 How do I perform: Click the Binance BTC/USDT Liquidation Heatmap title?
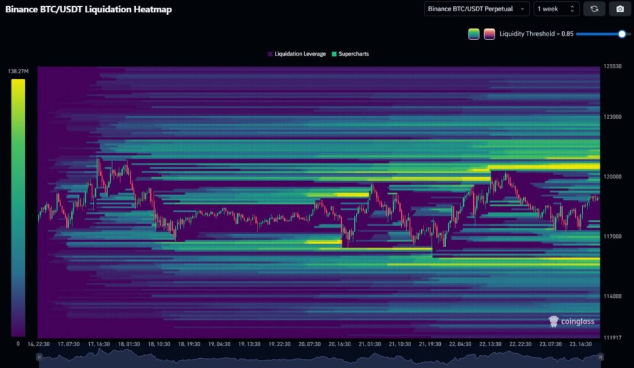89,9
